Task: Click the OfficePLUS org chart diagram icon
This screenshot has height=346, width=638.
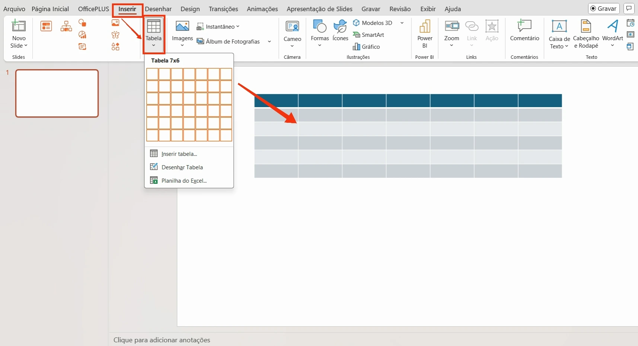Action: coord(66,26)
